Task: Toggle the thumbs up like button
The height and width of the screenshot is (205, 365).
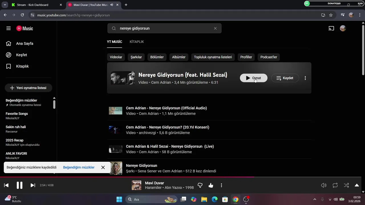Action: pyautogui.click(x=211, y=185)
